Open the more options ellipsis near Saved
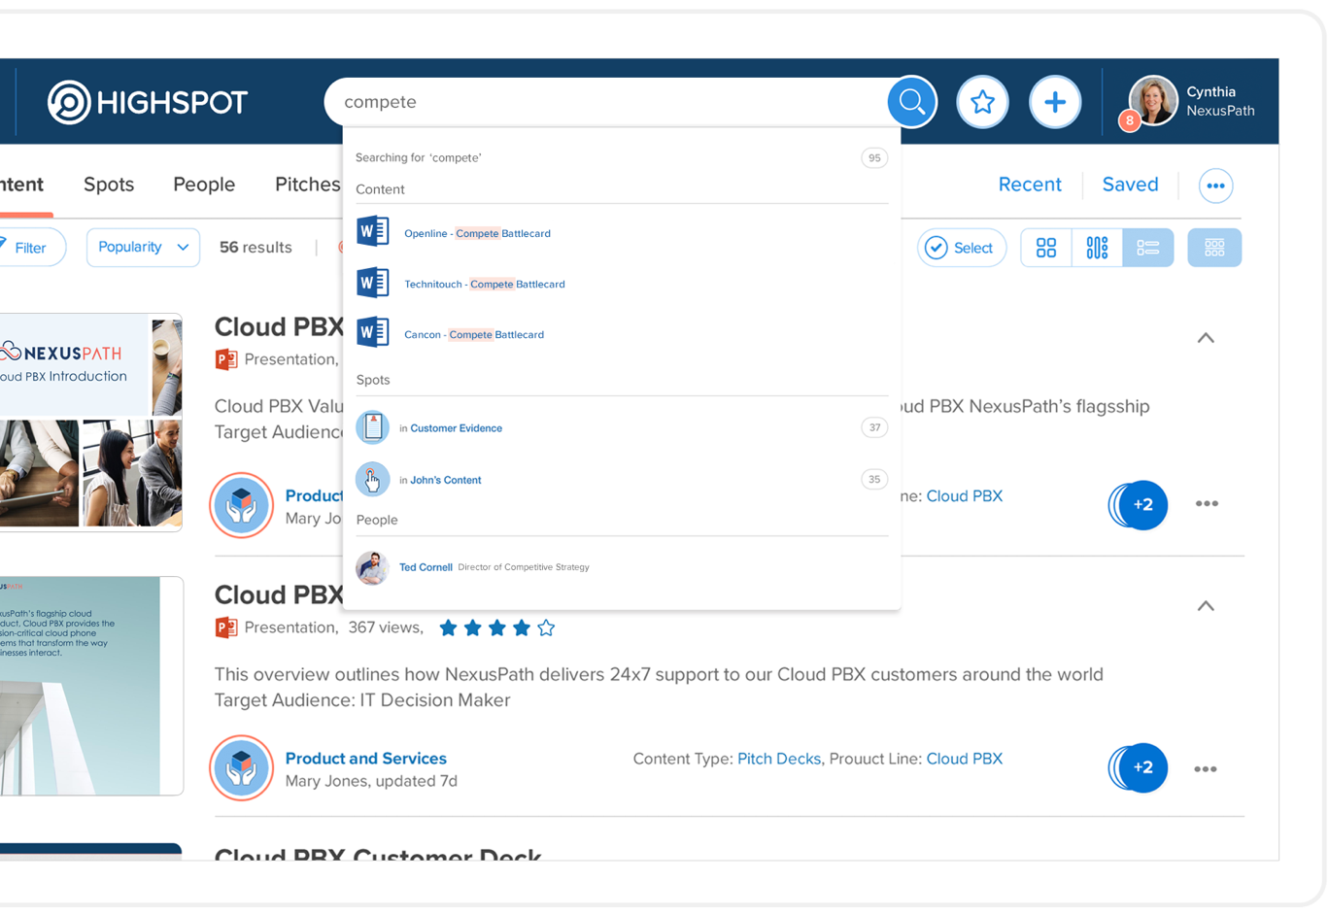Screen dimensions: 1329x915 coord(1215,186)
